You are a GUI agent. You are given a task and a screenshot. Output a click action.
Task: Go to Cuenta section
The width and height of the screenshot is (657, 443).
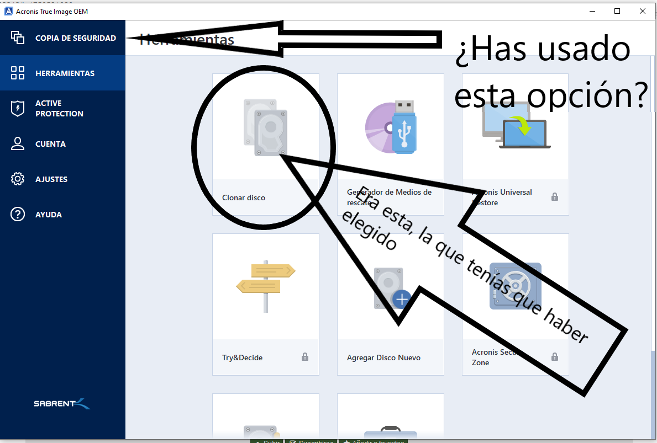pyautogui.click(x=62, y=144)
